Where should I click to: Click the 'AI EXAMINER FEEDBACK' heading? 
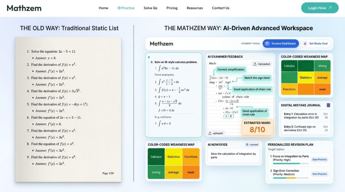click(x=225, y=56)
